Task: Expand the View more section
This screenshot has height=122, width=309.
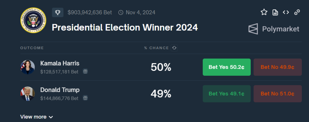Action: pos(37,117)
